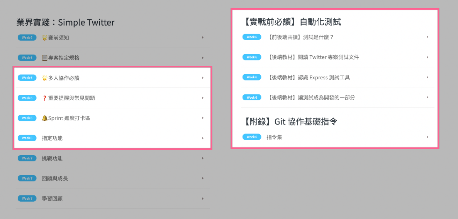Click the bell icon beside Sprint 進度打卡區
Viewport: 458px width, 219px height.
point(45,118)
